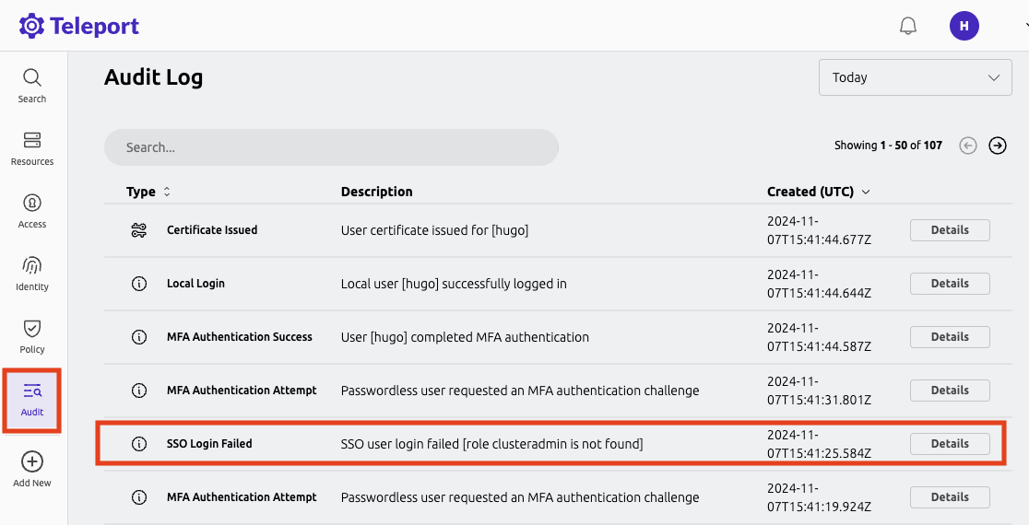Go to next page of results
Viewport: 1029px width, 525px height.
[x=997, y=146]
